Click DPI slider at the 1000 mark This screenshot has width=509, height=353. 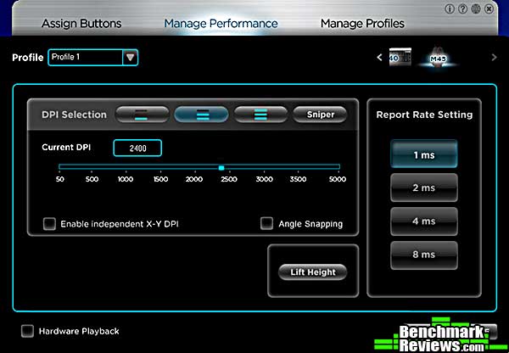coord(126,168)
